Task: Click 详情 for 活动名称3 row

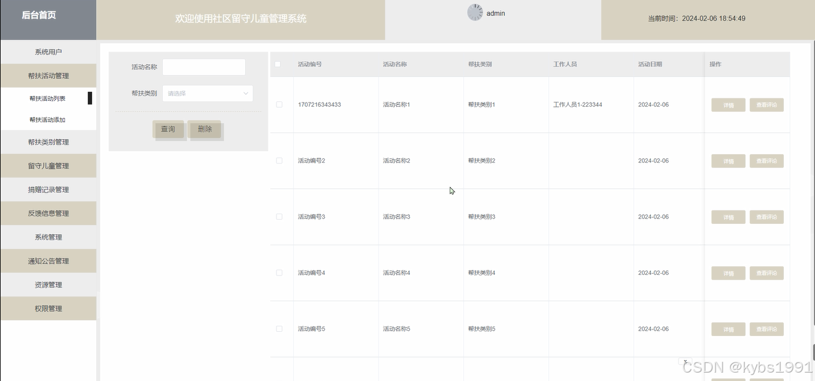Action: [x=728, y=217]
